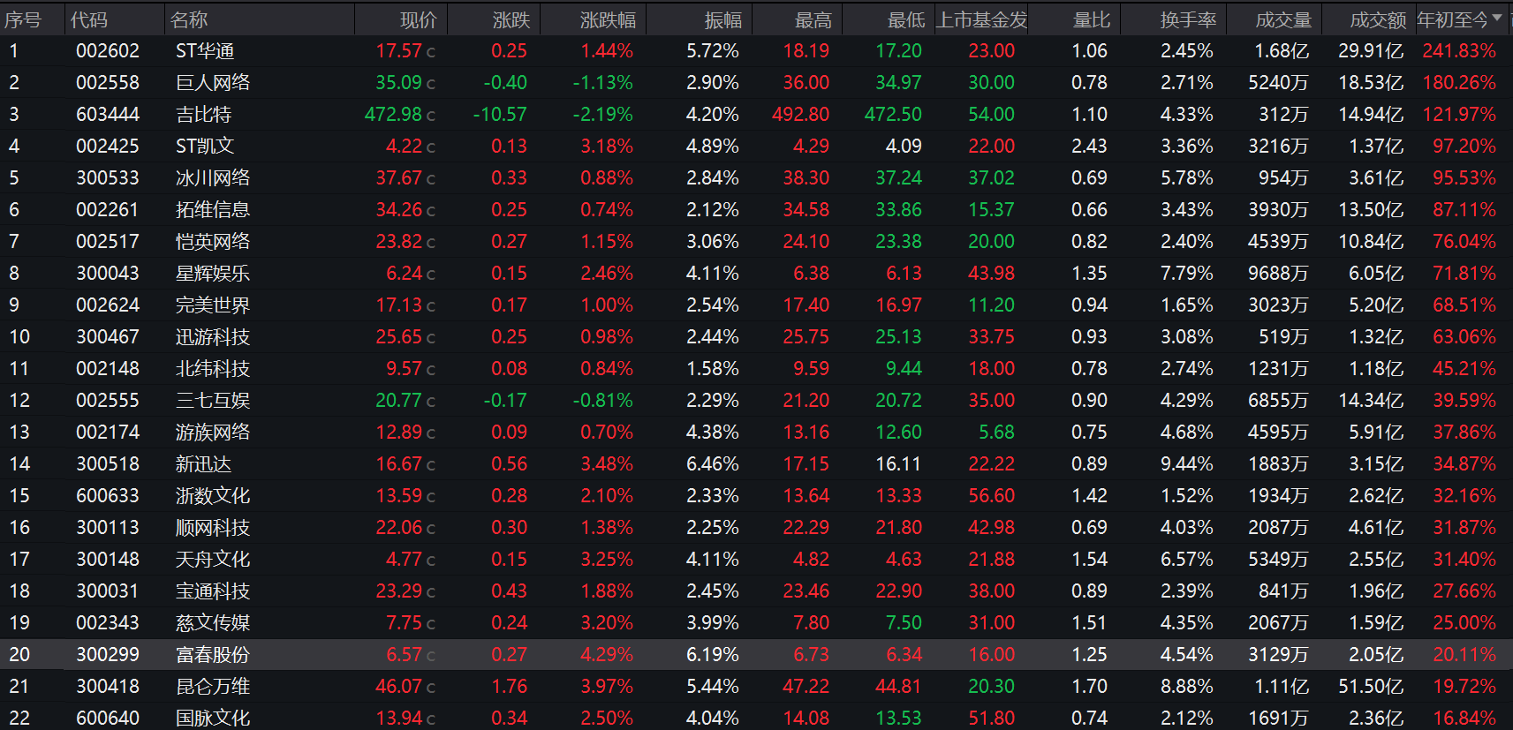Click the 'c' marker next to 三七互娱 price
This screenshot has height=730, width=1513.
[x=431, y=402]
